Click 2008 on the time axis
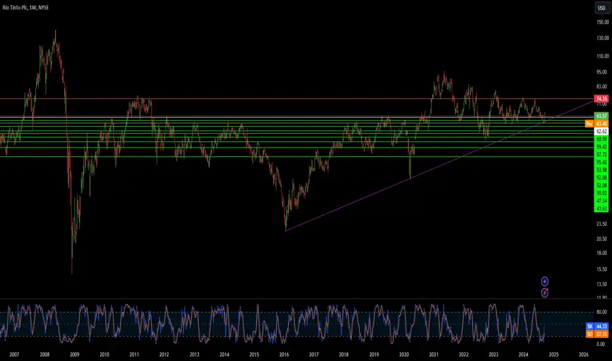Screen dimensions: 612x361 45,354
